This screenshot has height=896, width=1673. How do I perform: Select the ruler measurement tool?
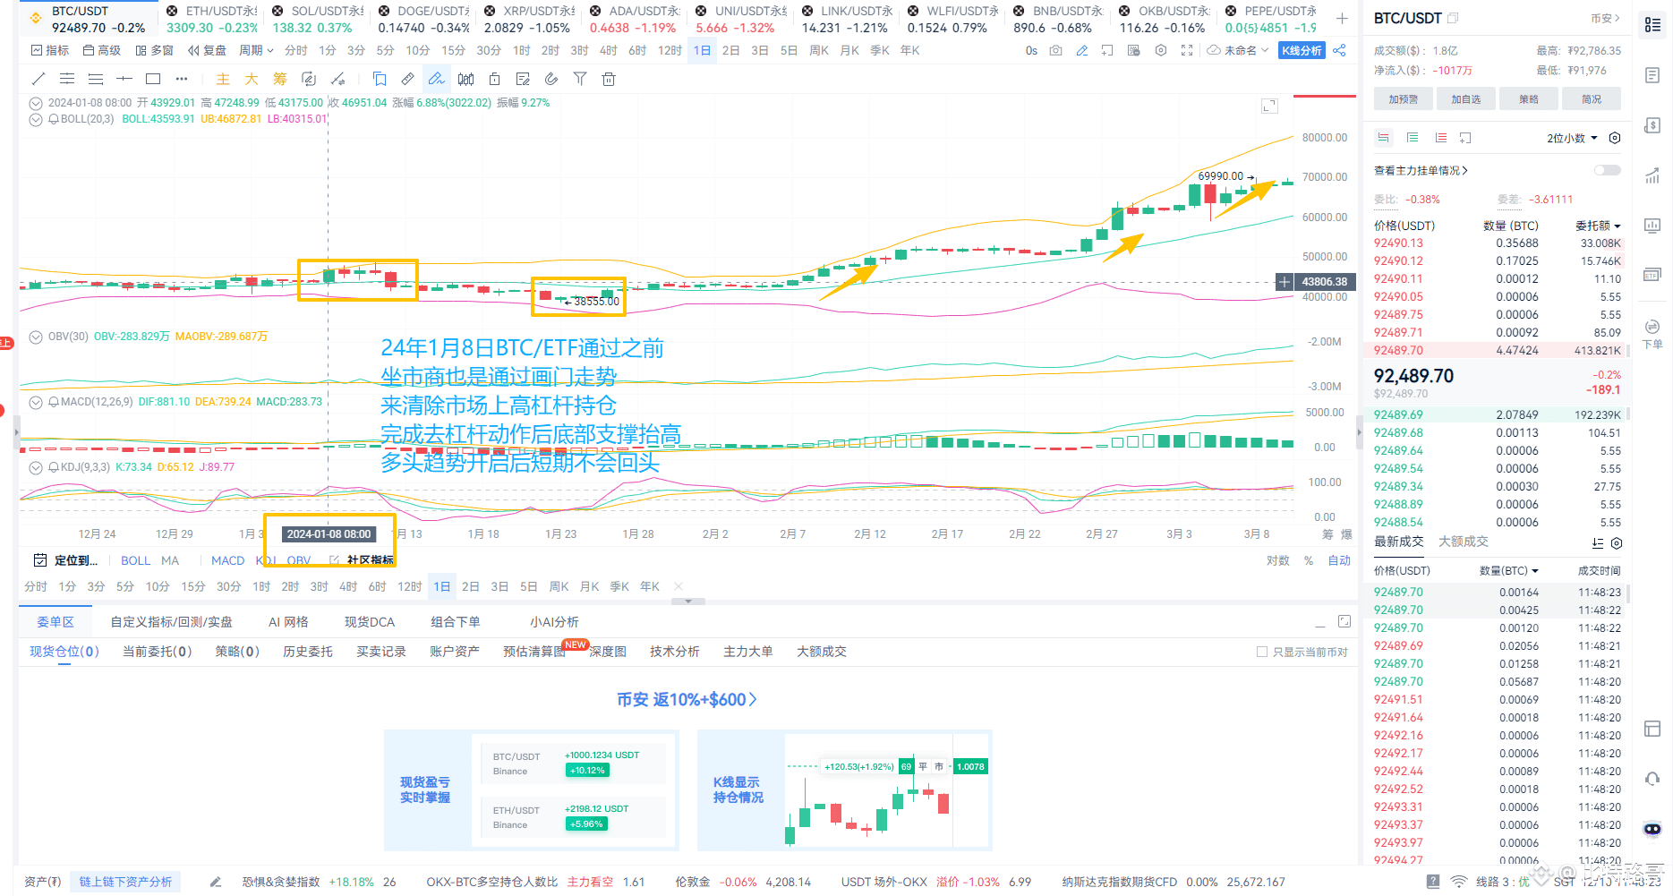[x=407, y=79]
